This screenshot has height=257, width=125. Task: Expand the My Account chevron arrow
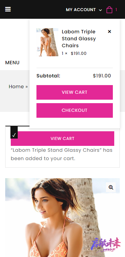[100, 10]
